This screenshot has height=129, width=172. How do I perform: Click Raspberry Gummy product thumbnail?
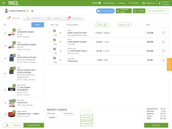[x=12, y=32]
